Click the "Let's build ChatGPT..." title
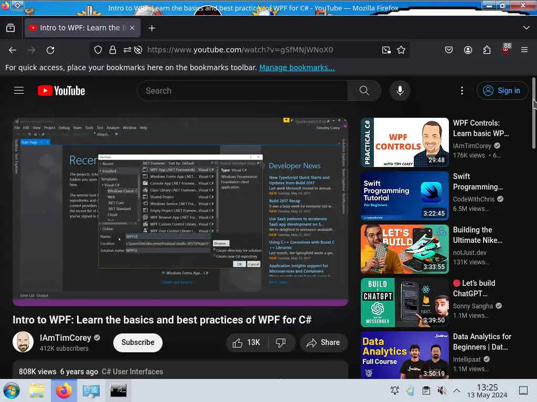537x402 pixels. click(x=474, y=288)
